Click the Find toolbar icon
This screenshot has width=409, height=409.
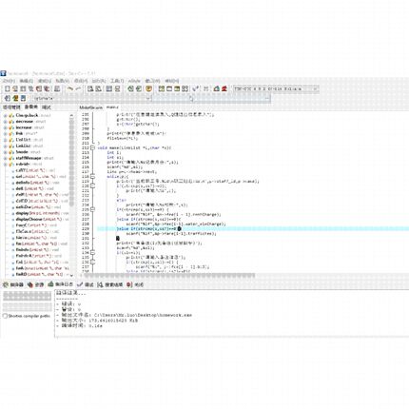click(x=90, y=88)
